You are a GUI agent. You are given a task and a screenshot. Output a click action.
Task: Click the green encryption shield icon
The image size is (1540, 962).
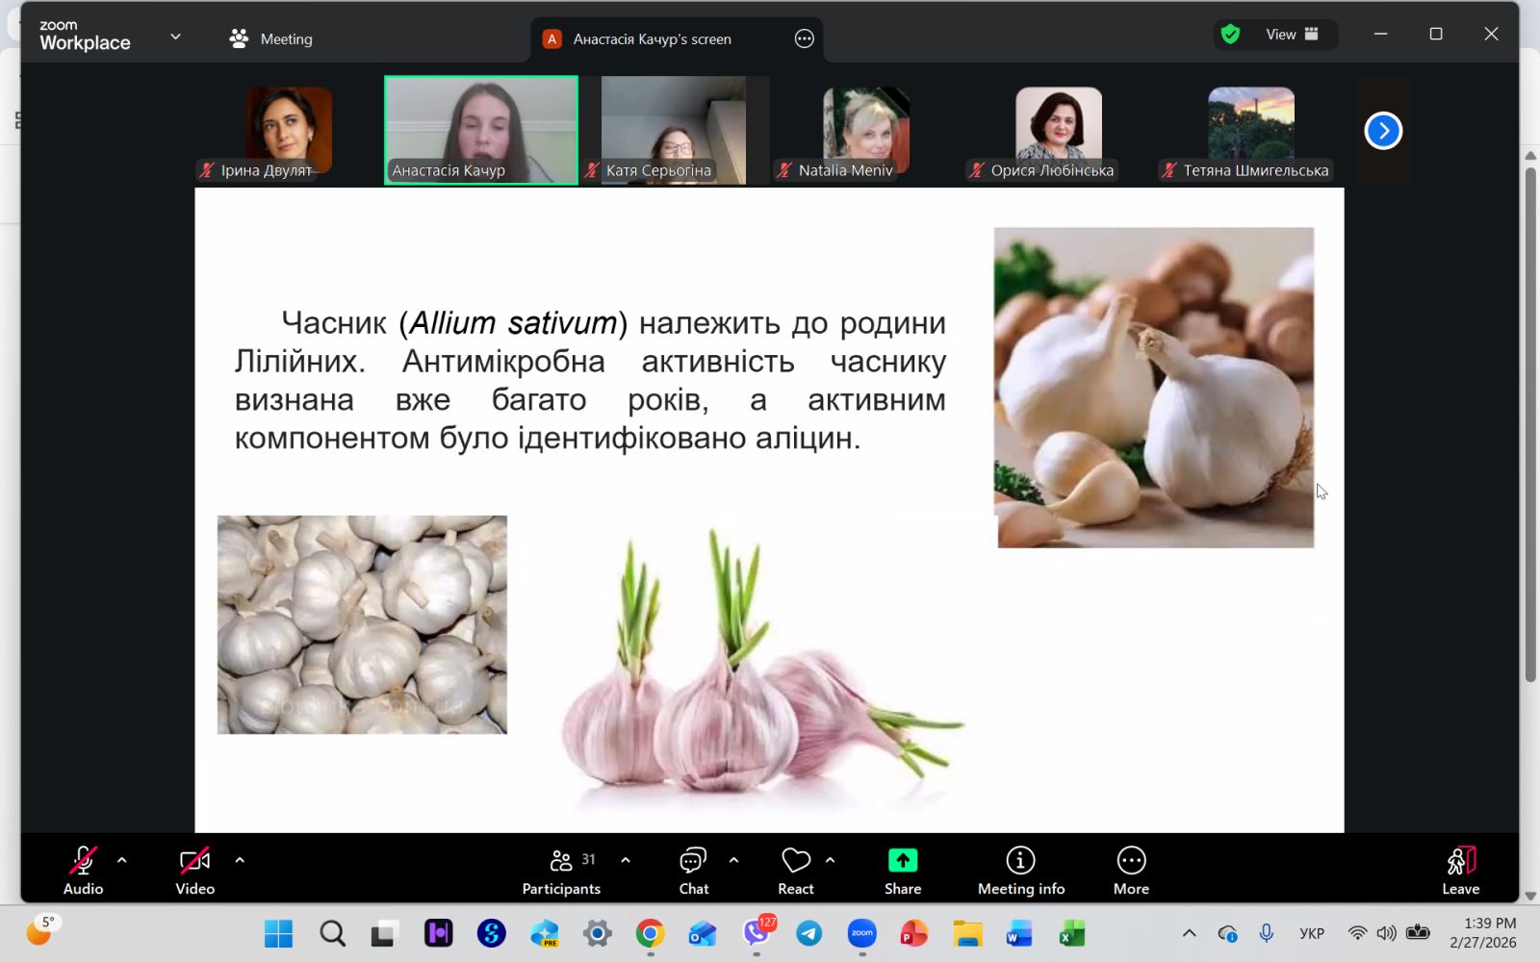tap(1230, 35)
